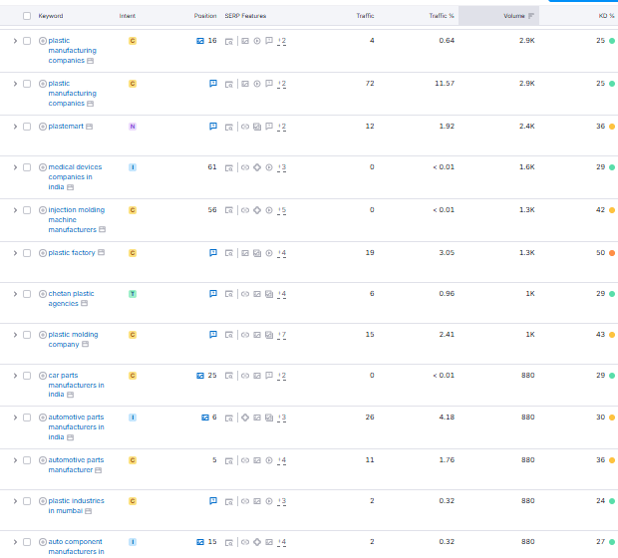Screen dimensions: 618x558
Task: Expand the chetan plastic agencies row
Action: pyautogui.click(x=15, y=294)
